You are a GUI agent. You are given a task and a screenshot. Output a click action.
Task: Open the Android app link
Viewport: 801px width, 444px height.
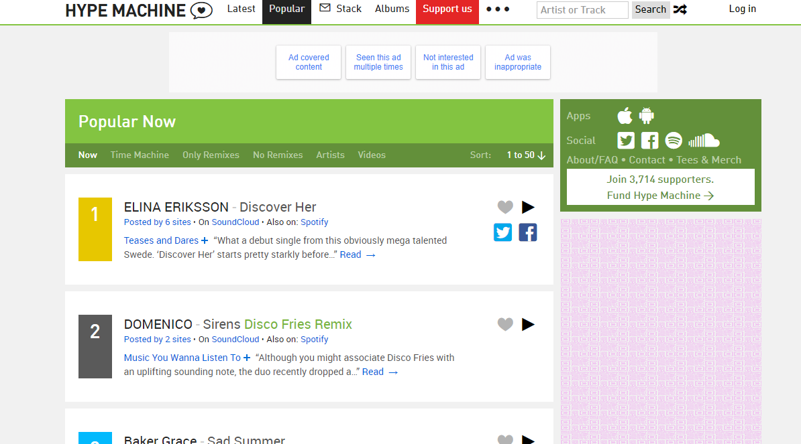[647, 116]
